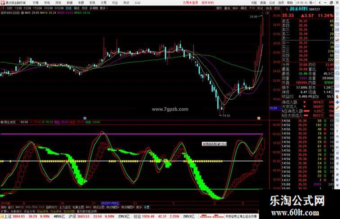Open the 综合资讯 bottom tab
Viewport: 340px width, 219px height.
click(x=43, y=211)
